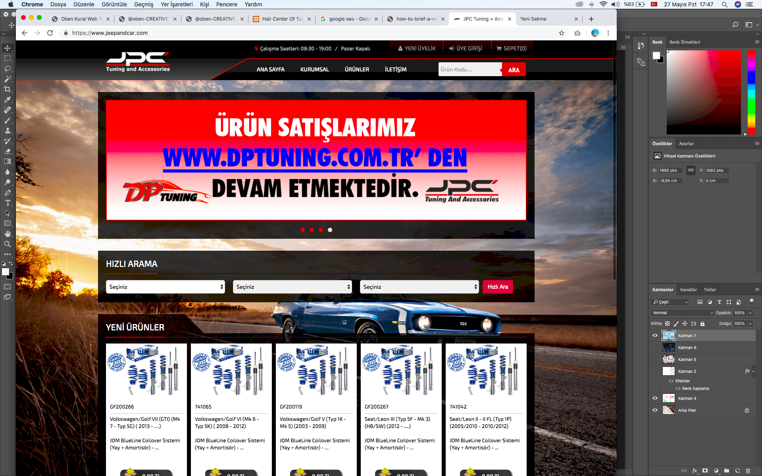
Task: Click lock all (padlock) icon
Action: [702, 324]
